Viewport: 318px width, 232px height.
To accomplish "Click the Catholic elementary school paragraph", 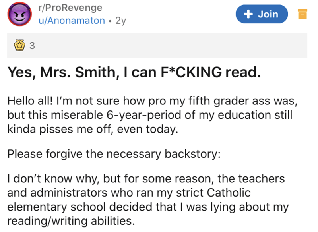I will pos(148,199).
